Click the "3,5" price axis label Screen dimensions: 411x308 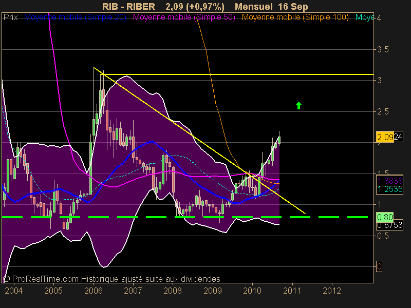pyautogui.click(x=383, y=49)
